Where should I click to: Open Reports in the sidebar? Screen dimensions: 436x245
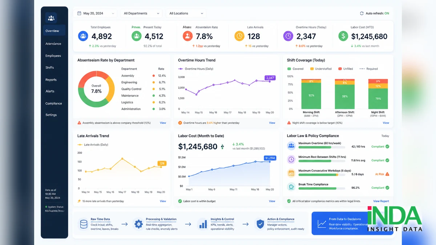[x=51, y=79]
